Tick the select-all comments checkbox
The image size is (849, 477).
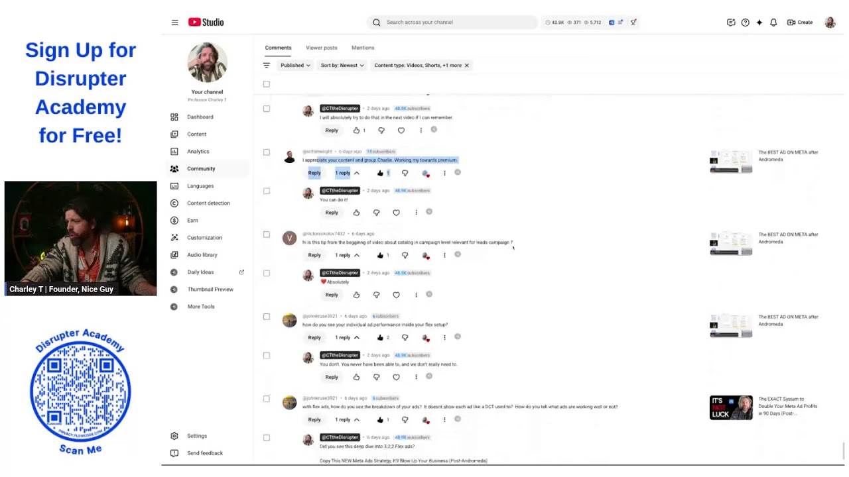[267, 84]
